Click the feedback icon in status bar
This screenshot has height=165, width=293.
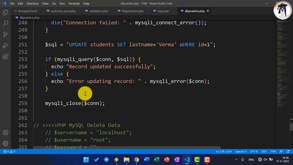[x=281, y=151]
